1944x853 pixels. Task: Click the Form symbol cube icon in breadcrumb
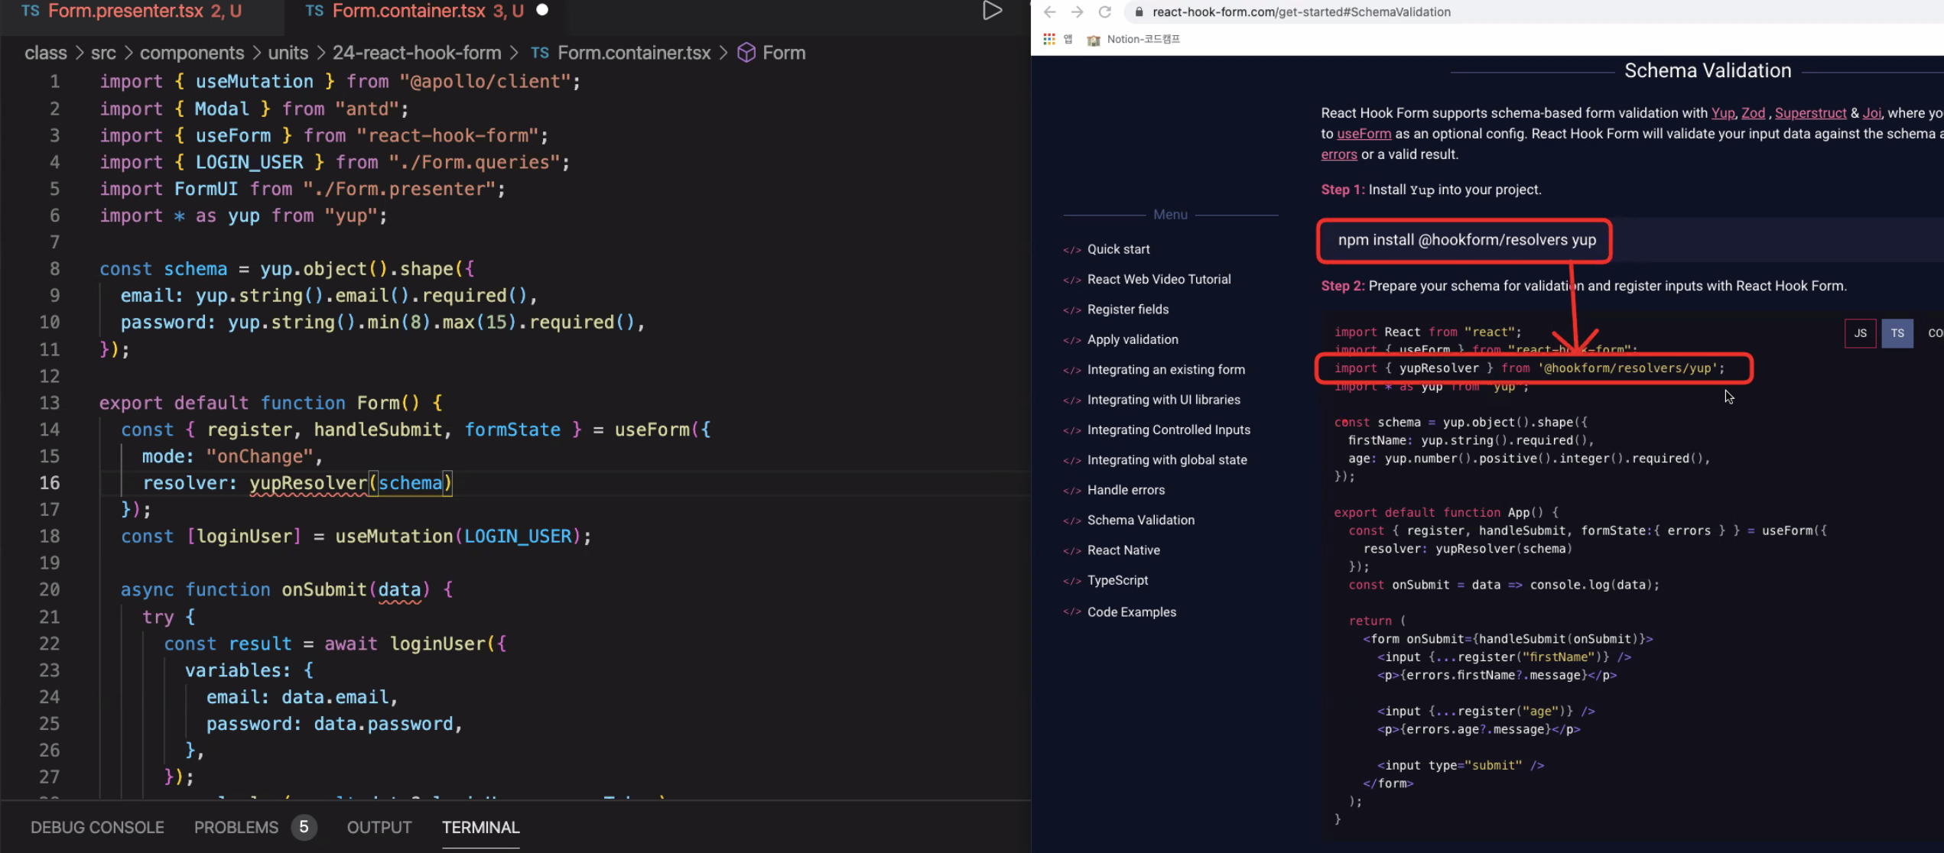[x=746, y=53]
